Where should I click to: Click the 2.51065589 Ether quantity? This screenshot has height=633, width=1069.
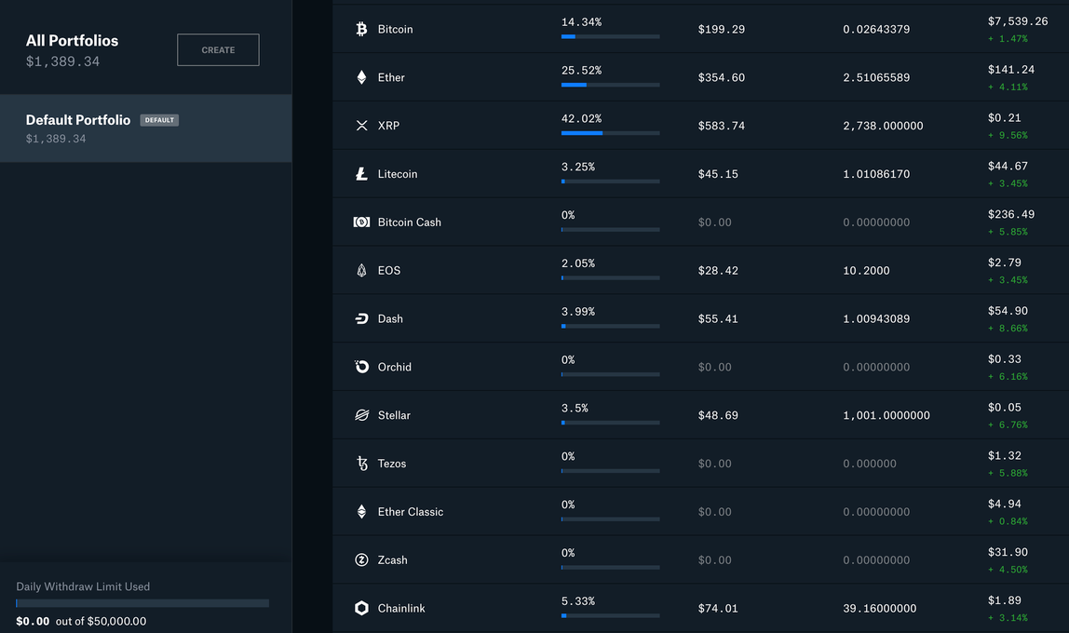tap(876, 77)
